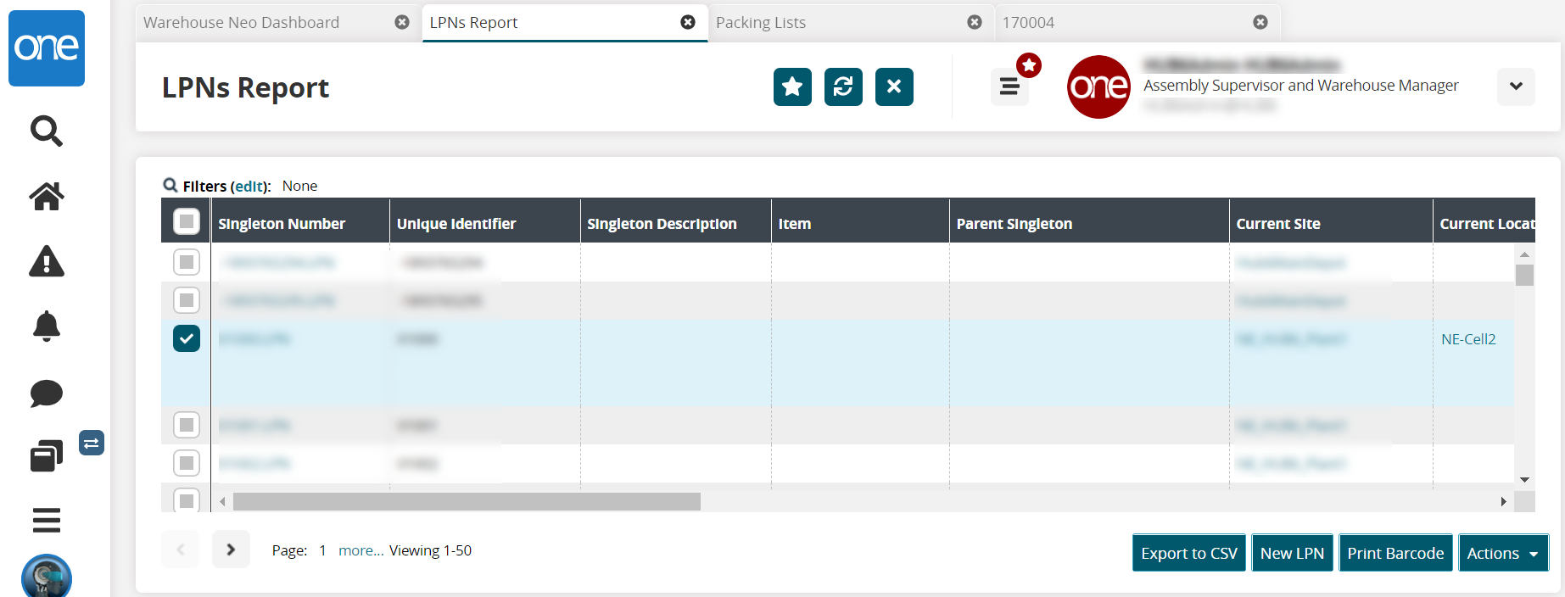
Task: Click the horizontal scrollbar thumb
Action: [467, 502]
